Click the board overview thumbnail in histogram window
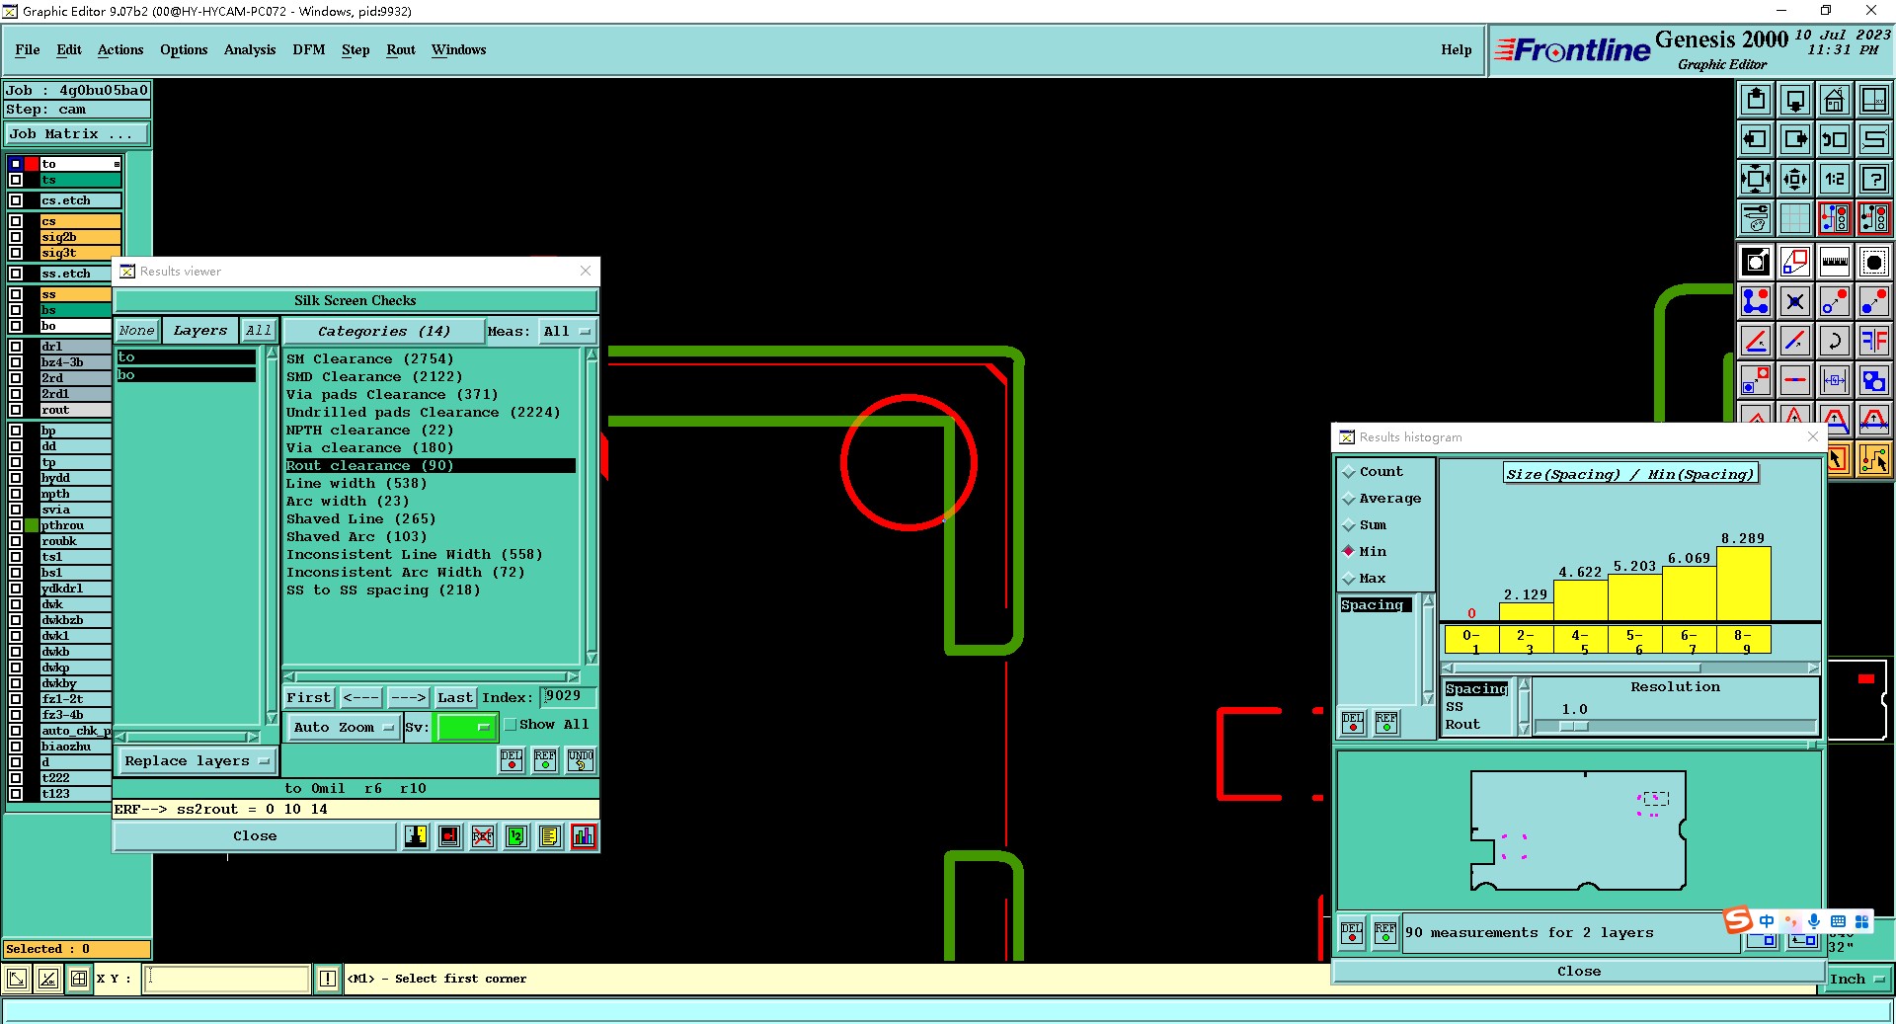Screen dimensions: 1896x1024 (1578, 830)
